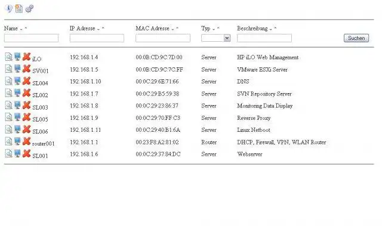Screen dimensions: 382x226
Task: Delete the iLO entry
Action: tap(26, 57)
